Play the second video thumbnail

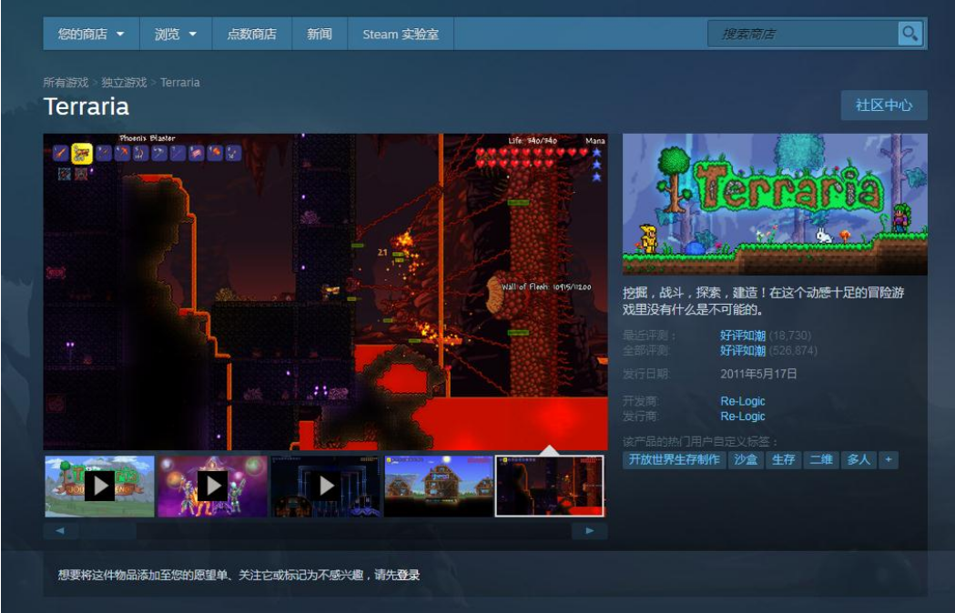pyautogui.click(x=213, y=487)
